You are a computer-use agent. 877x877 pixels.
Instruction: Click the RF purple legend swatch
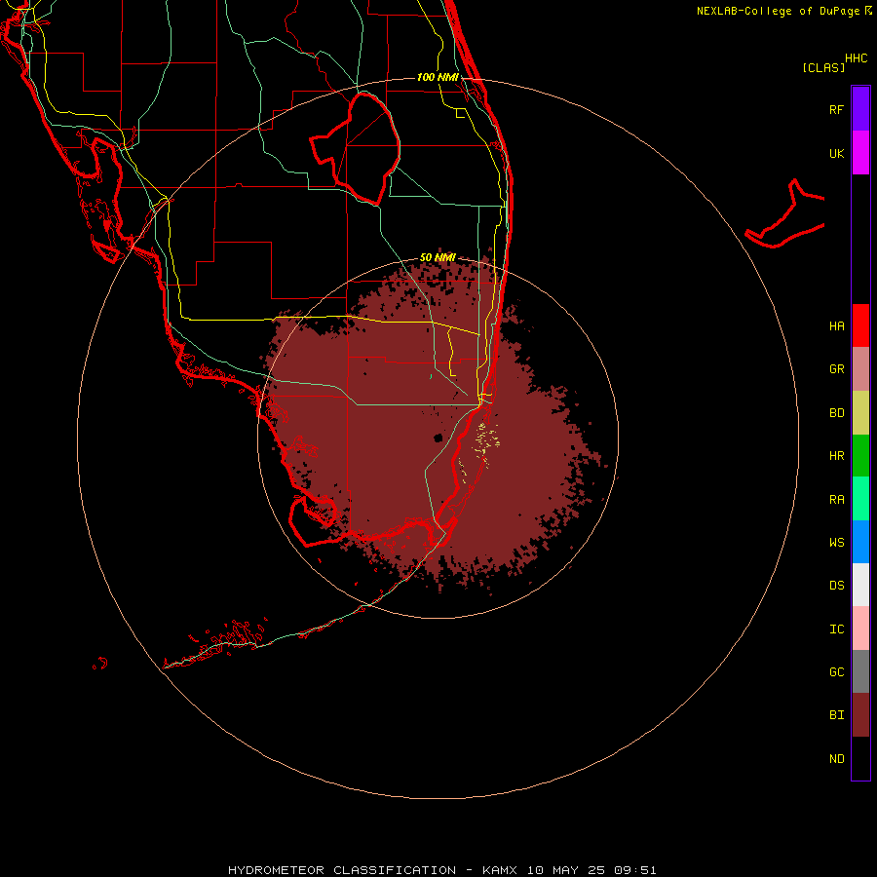860,108
